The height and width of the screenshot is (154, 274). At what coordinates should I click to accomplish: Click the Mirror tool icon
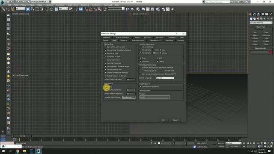[x=128, y=9]
